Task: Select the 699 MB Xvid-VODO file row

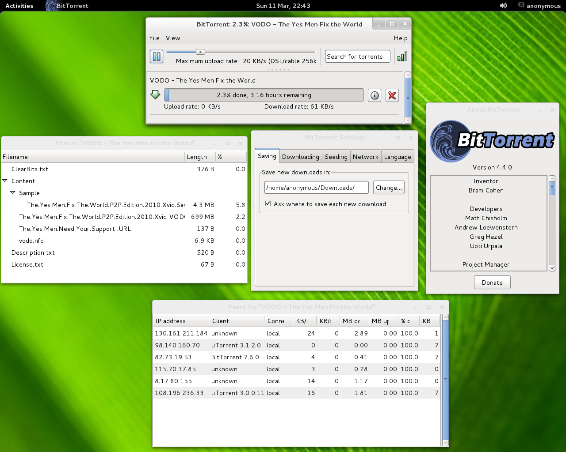Action: (x=124, y=217)
